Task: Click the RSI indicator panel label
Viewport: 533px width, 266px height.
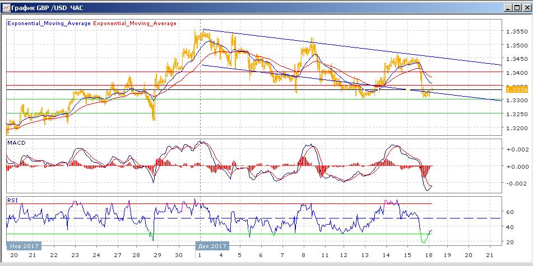Action: point(12,199)
